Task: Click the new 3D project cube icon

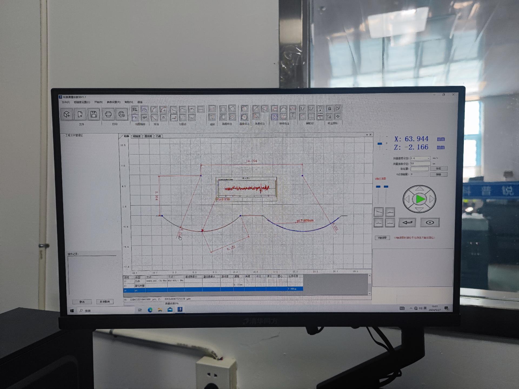Action: 66,114
